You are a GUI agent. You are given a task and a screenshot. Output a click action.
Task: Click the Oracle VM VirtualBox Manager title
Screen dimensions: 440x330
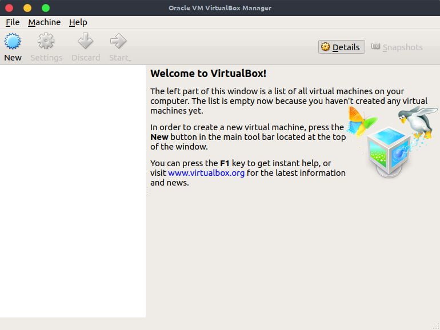[x=220, y=8]
